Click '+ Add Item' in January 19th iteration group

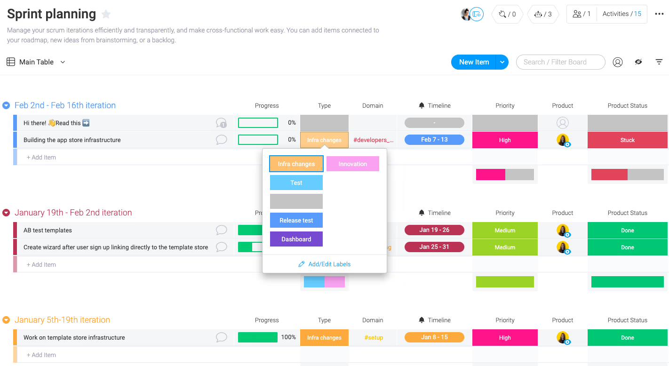click(41, 264)
